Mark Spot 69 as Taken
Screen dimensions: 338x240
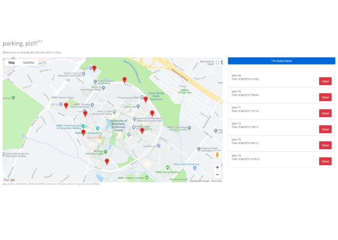[325, 81]
